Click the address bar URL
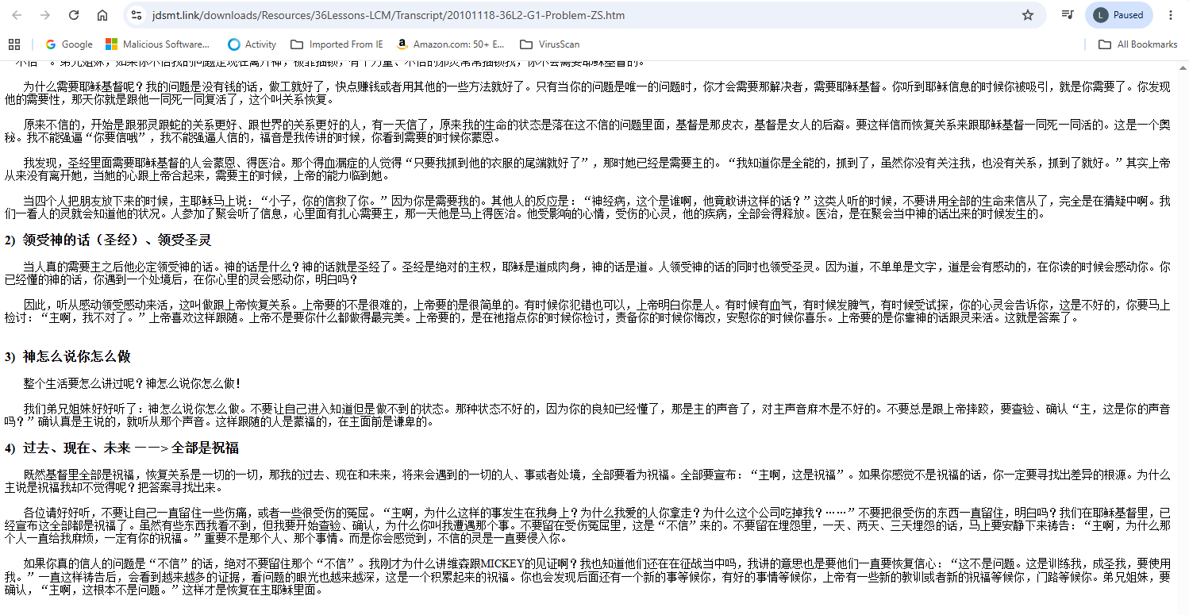 tap(388, 15)
